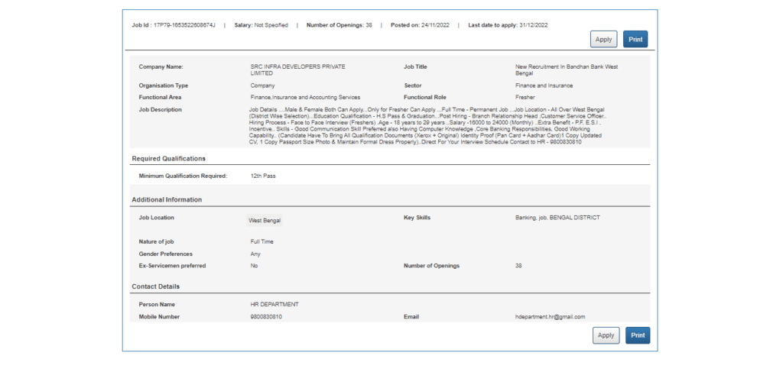Click the header Number of Openings: 38
Image resolution: width=783 pixels, height=375 pixels.
339,25
